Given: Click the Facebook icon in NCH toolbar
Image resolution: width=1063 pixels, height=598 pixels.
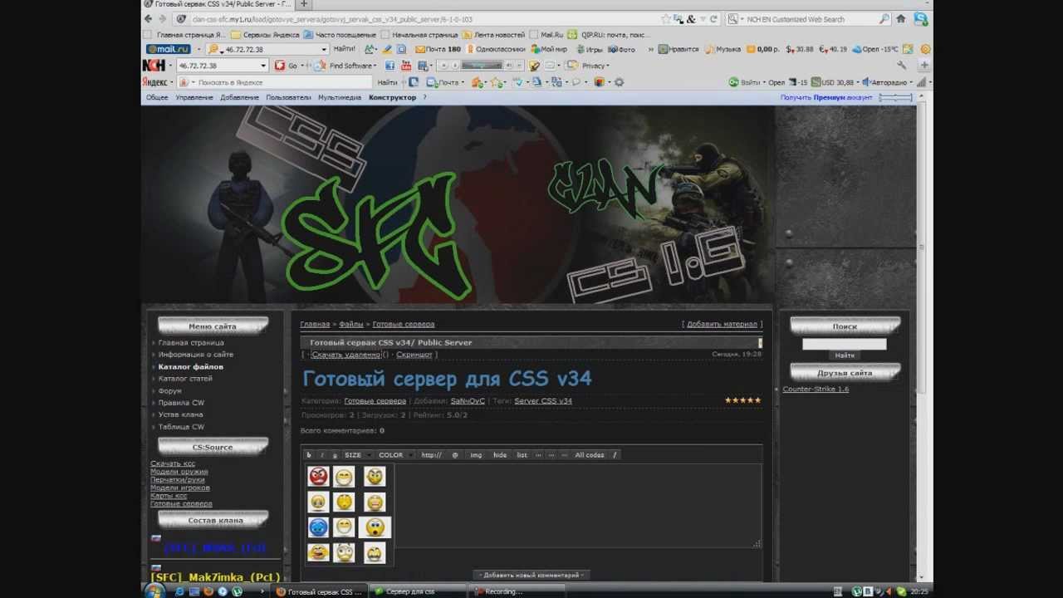Looking at the screenshot, I should (x=389, y=66).
